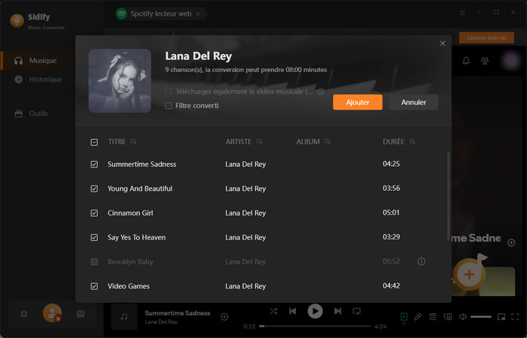Click the user profile avatar icon

(x=52, y=312)
